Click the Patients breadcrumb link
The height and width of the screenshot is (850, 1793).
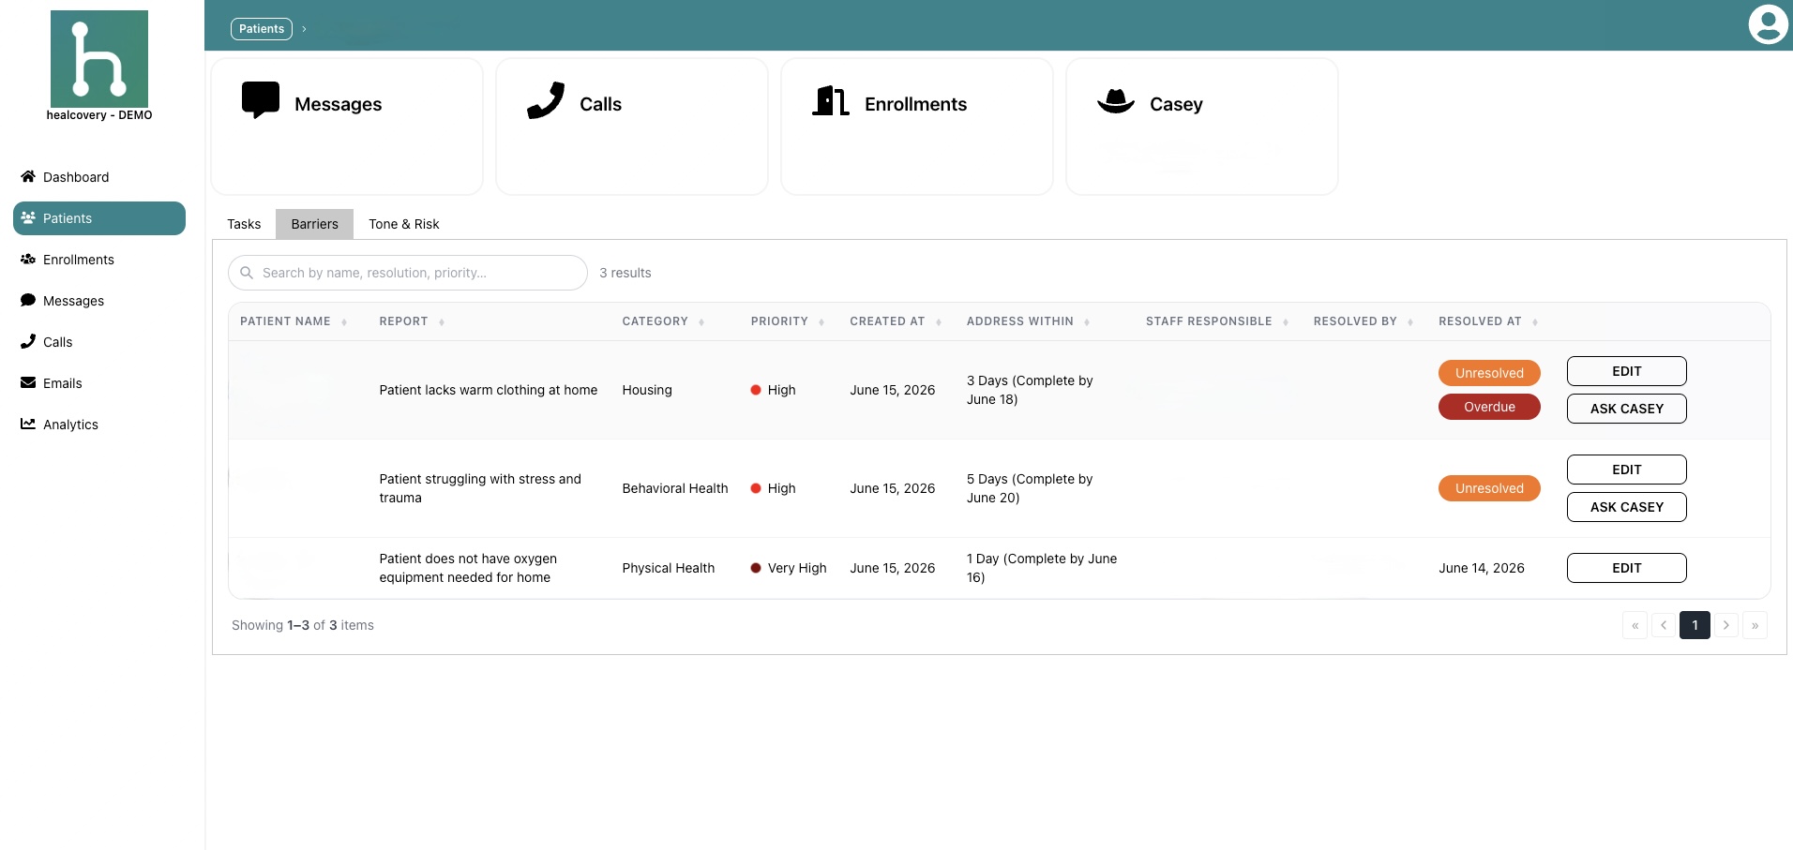click(x=262, y=29)
